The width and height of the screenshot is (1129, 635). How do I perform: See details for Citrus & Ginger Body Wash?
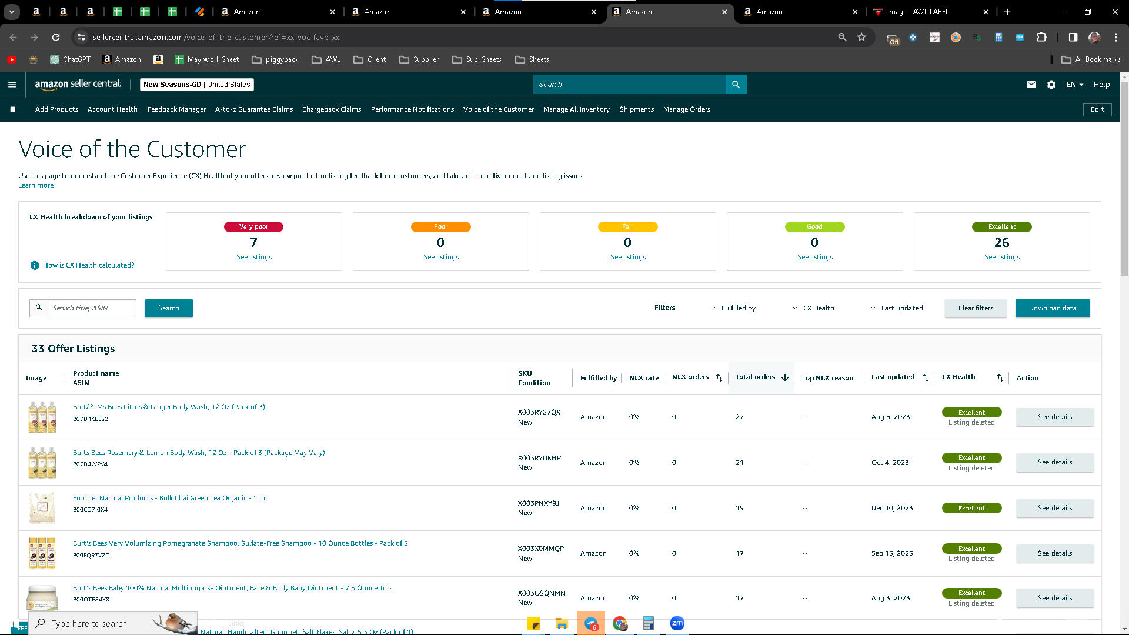[x=1055, y=417]
